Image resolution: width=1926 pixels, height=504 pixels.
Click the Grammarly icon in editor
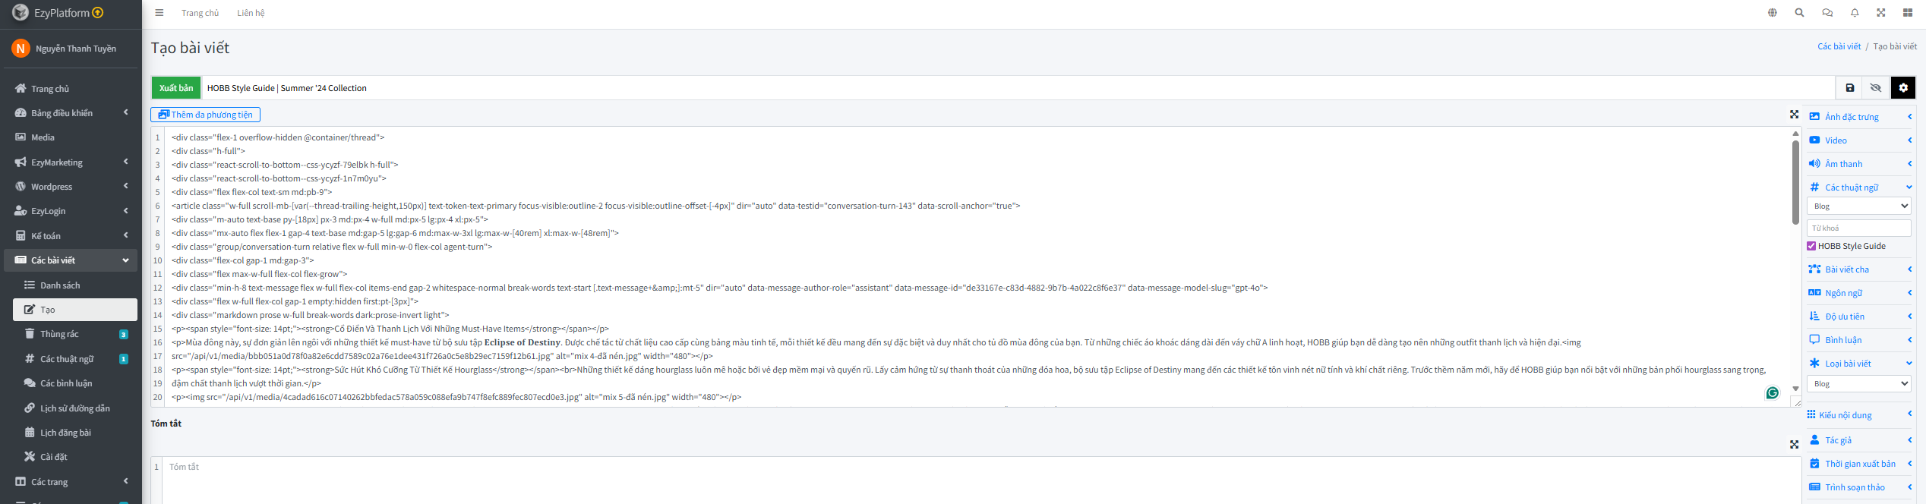click(x=1772, y=392)
